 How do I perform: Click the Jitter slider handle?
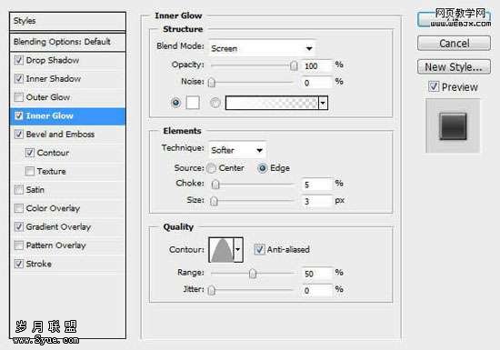[212, 290]
